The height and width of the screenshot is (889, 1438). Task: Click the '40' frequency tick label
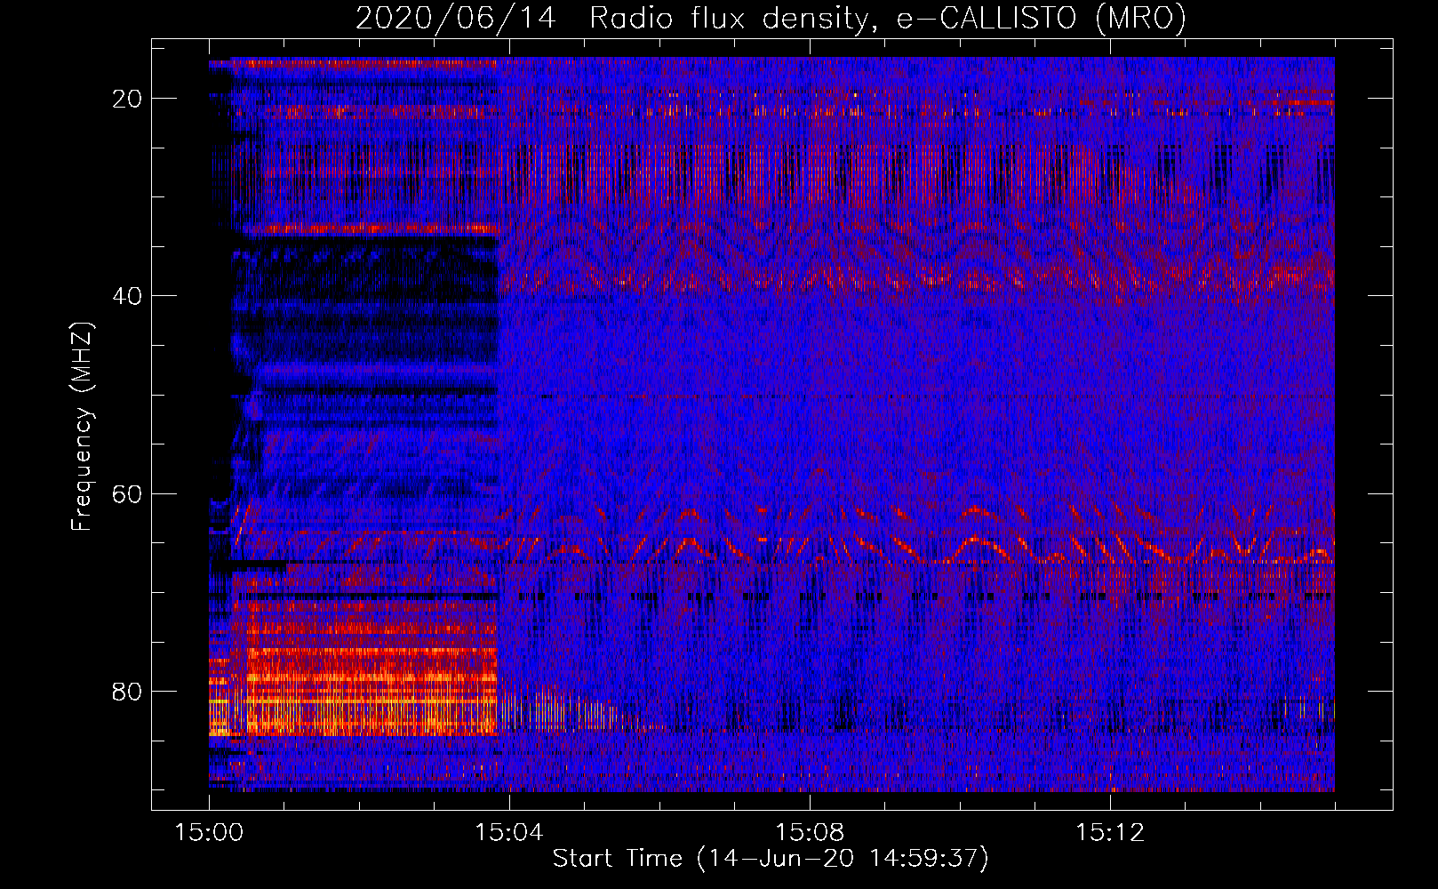click(128, 296)
